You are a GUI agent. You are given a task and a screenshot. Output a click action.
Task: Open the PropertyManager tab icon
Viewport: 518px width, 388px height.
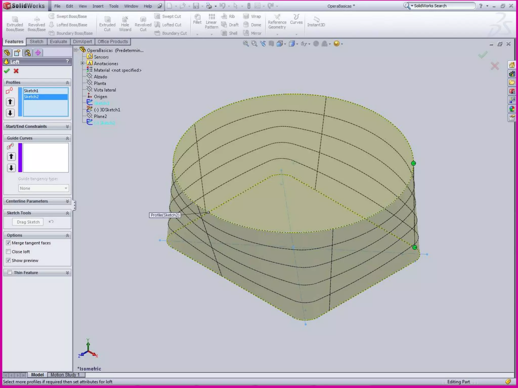[17, 53]
